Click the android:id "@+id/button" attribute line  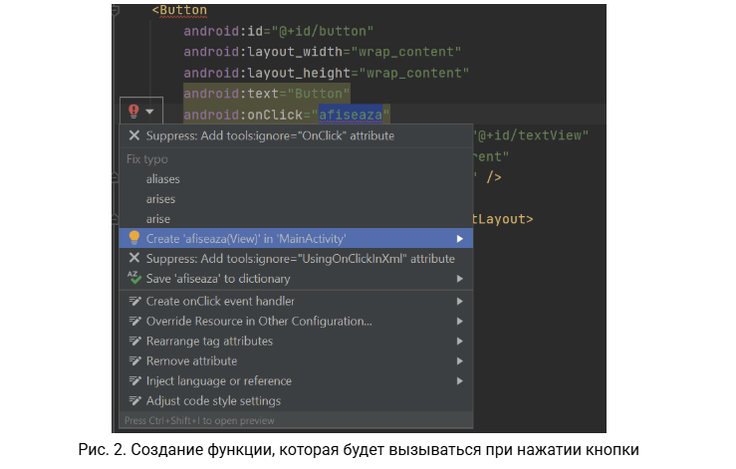point(281,31)
